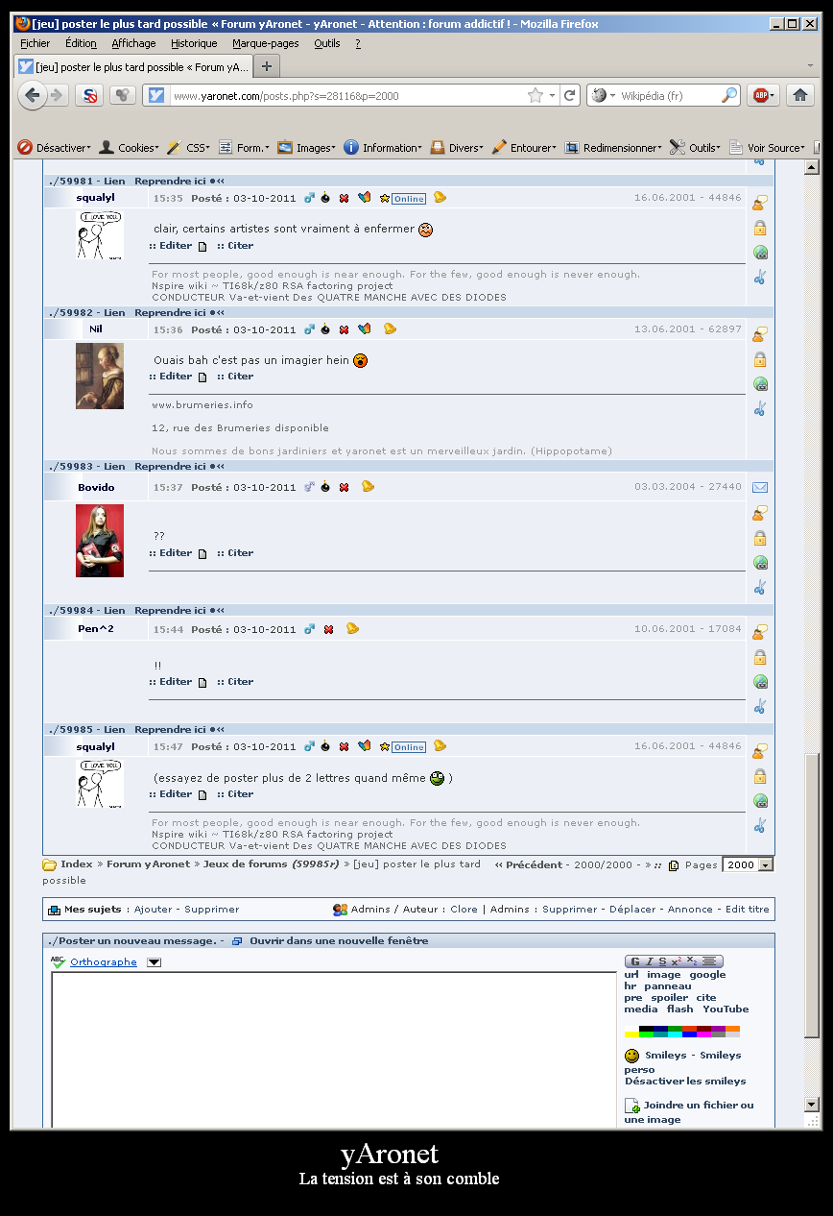The width and height of the screenshot is (833, 1216).
Task: Bookmark this page with the star icon
Action: (x=535, y=95)
